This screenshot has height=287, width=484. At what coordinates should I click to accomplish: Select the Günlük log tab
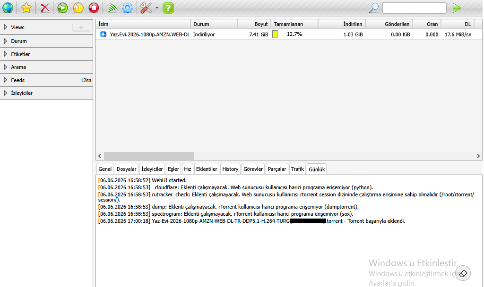coord(317,169)
